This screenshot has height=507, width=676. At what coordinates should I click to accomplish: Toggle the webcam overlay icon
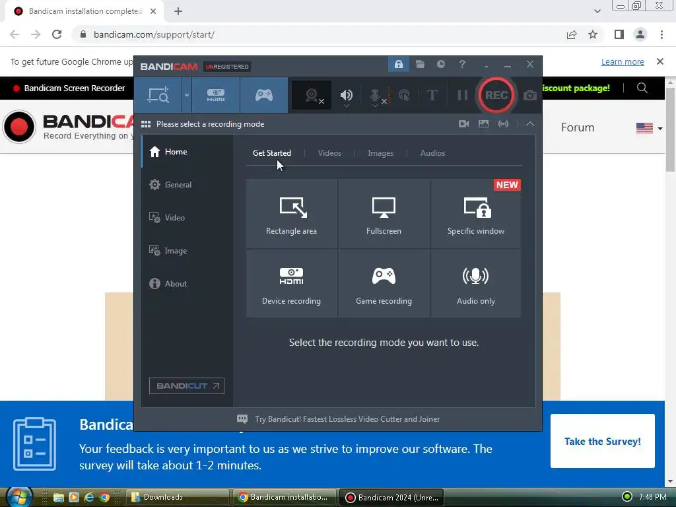[x=312, y=95]
